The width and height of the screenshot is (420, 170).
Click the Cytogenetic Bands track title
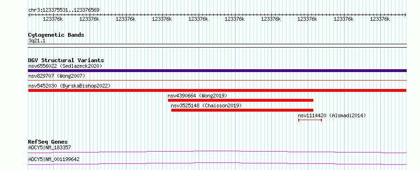56,35
